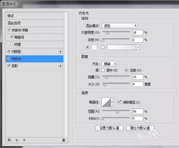Open 内阴影 settings row
Screen dimensions: 179x148
(x=34, y=51)
